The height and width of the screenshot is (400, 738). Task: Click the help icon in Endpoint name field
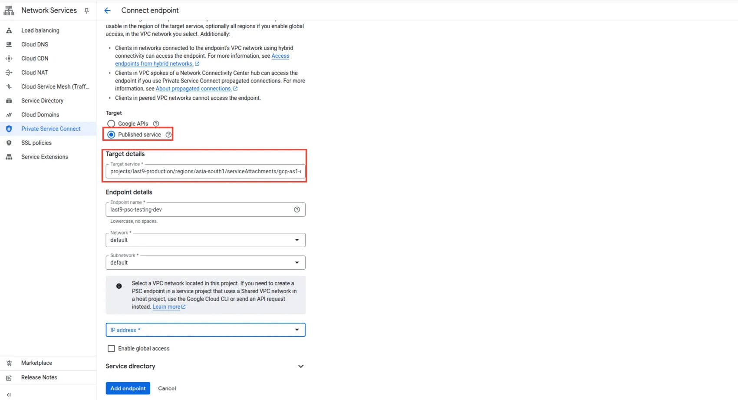297,210
